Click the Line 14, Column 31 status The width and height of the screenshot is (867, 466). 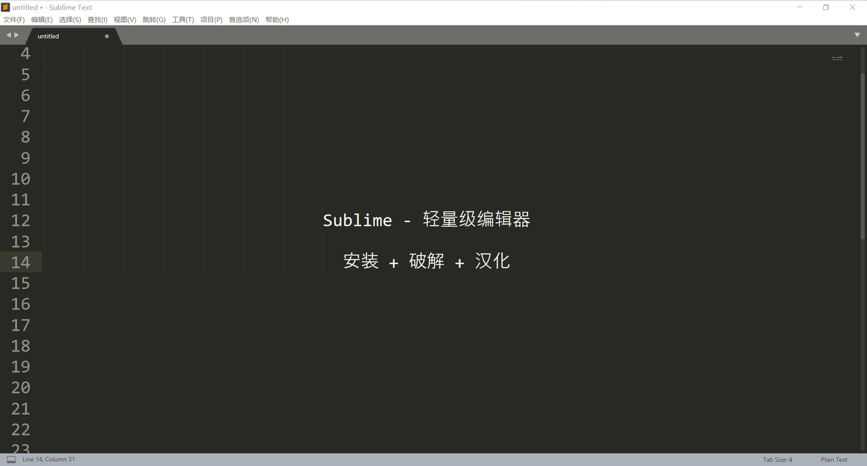[x=49, y=459]
